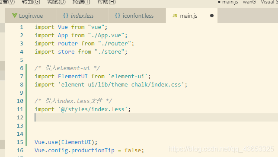Click the App identifier on line 2
This screenshot has width=278, height=157.
pos(63,35)
